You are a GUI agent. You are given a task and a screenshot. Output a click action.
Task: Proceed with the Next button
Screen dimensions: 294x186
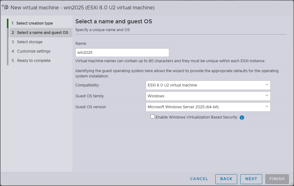click(x=251, y=179)
